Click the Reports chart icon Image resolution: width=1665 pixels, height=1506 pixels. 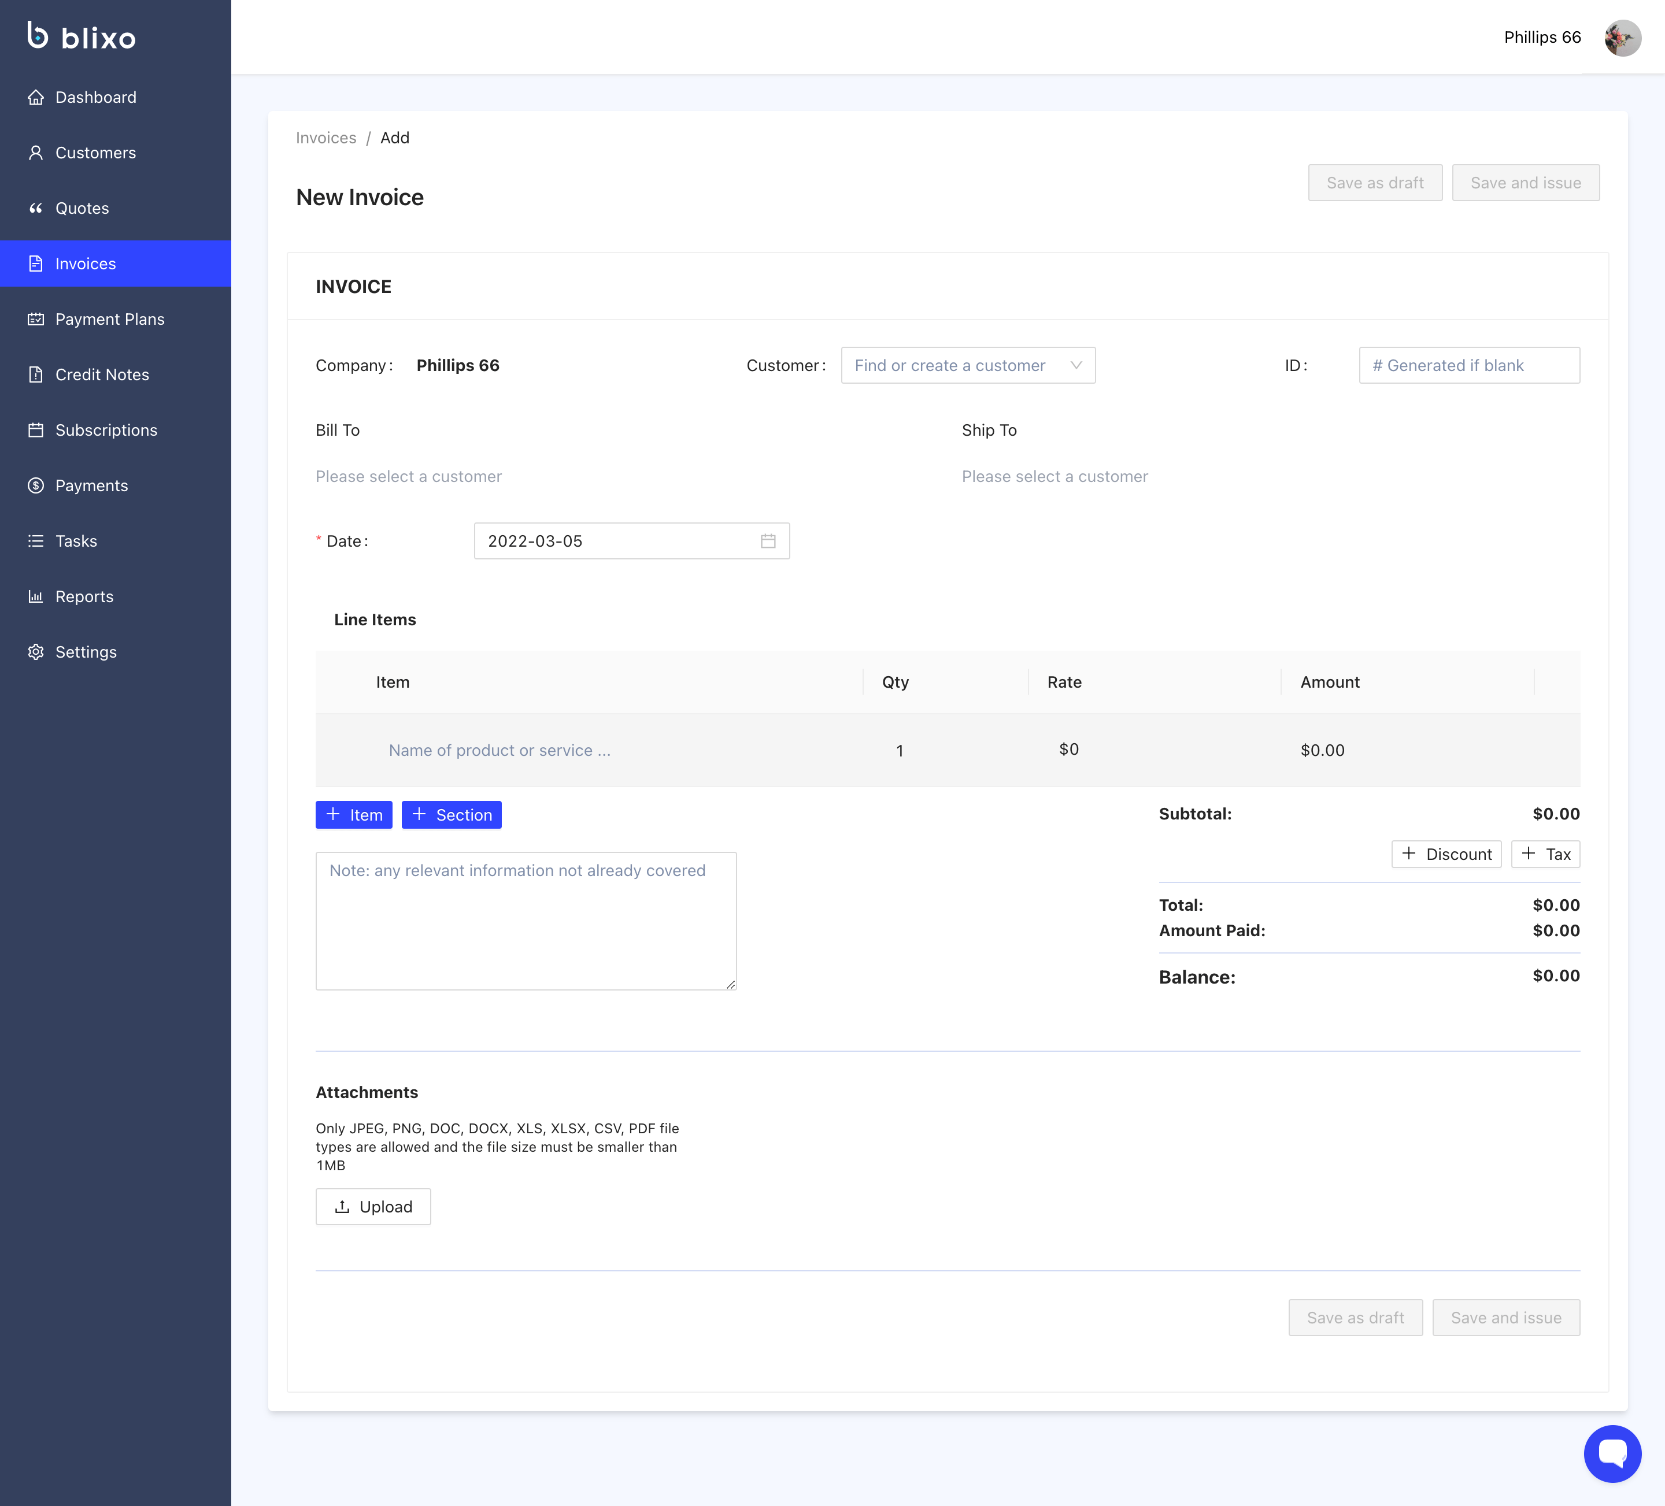(35, 596)
